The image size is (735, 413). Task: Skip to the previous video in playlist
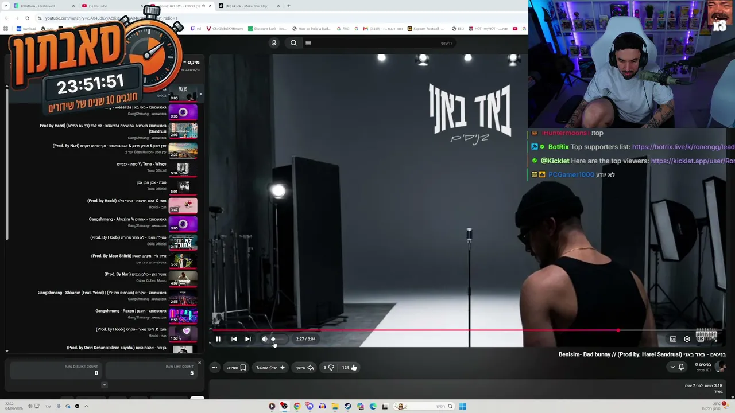click(234, 339)
